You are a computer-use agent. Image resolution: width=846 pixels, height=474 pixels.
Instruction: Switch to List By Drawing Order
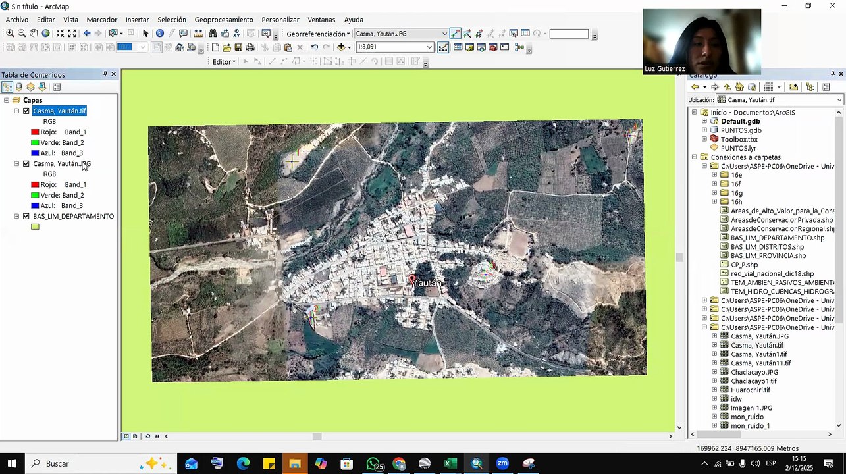click(x=7, y=87)
